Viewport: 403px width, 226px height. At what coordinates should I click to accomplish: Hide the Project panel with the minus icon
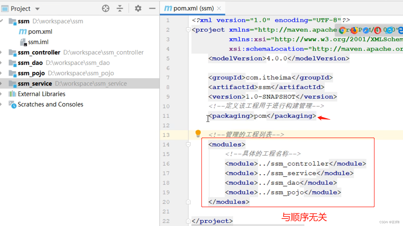152,8
